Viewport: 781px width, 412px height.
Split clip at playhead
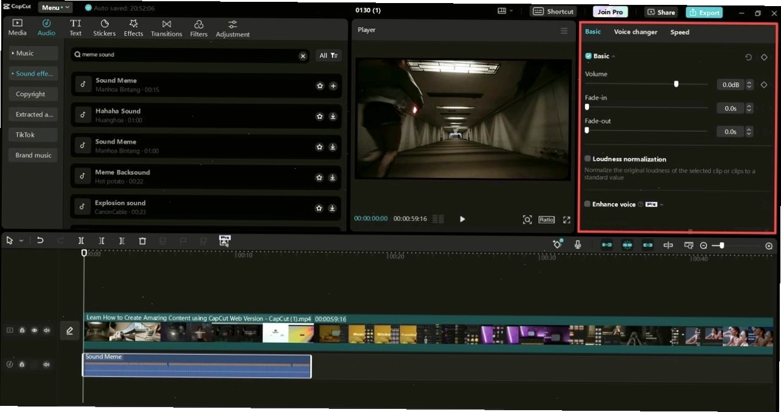tap(81, 241)
